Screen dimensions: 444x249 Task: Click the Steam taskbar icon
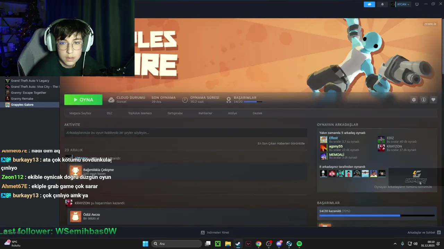point(238,243)
